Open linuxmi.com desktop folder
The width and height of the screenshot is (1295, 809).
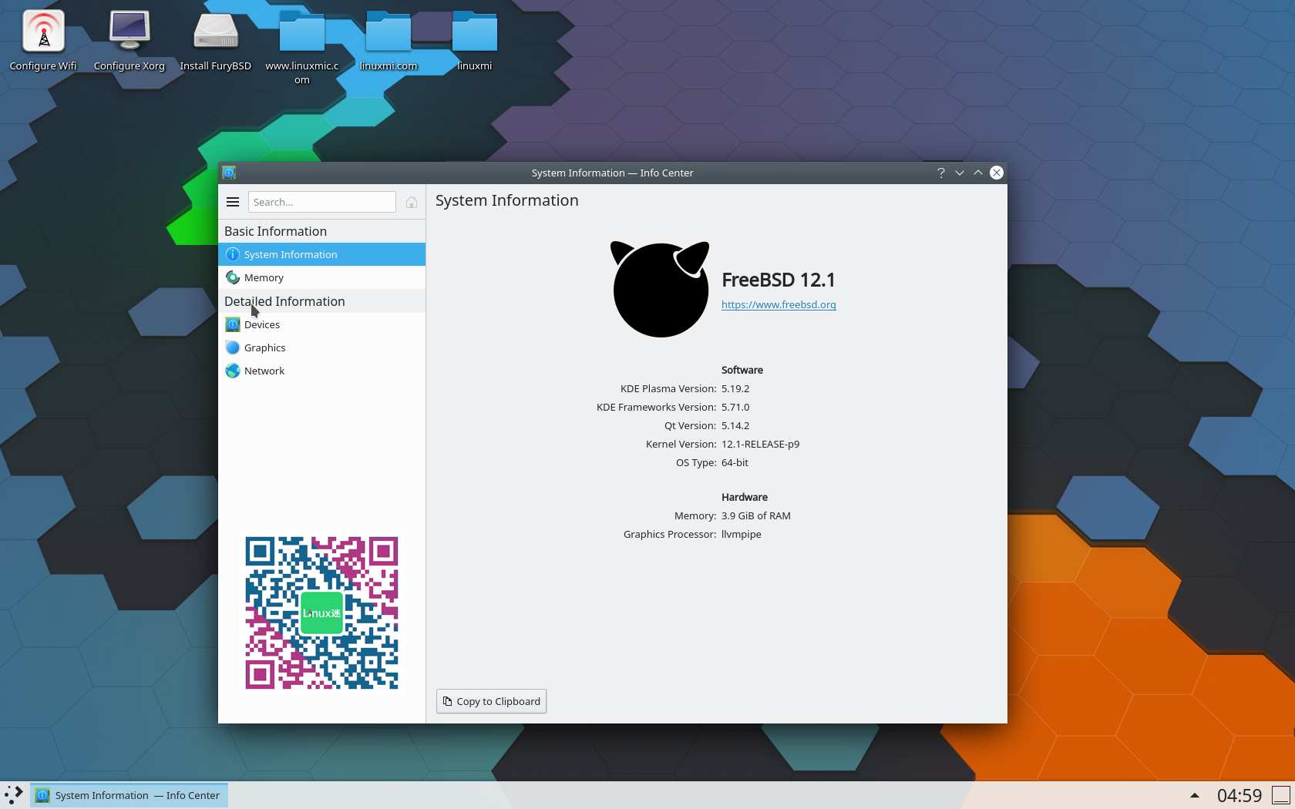click(388, 40)
